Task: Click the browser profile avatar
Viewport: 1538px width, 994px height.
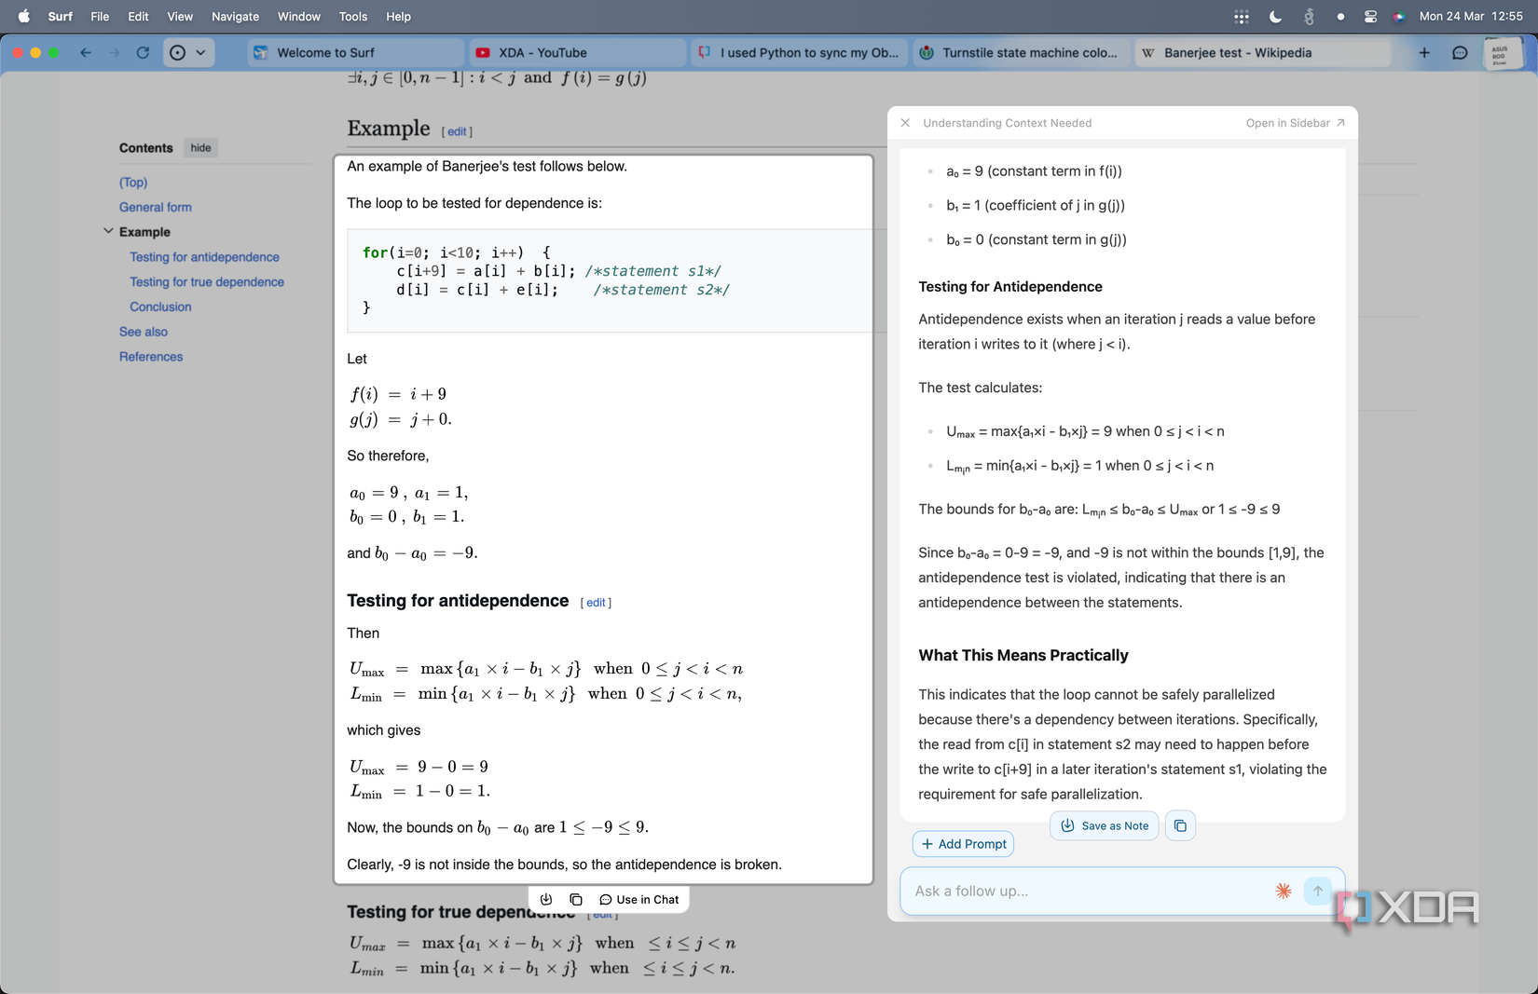Action: click(x=1502, y=53)
